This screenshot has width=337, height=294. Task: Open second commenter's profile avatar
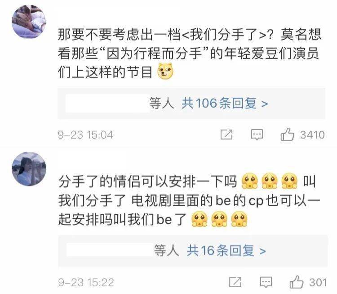29,169
